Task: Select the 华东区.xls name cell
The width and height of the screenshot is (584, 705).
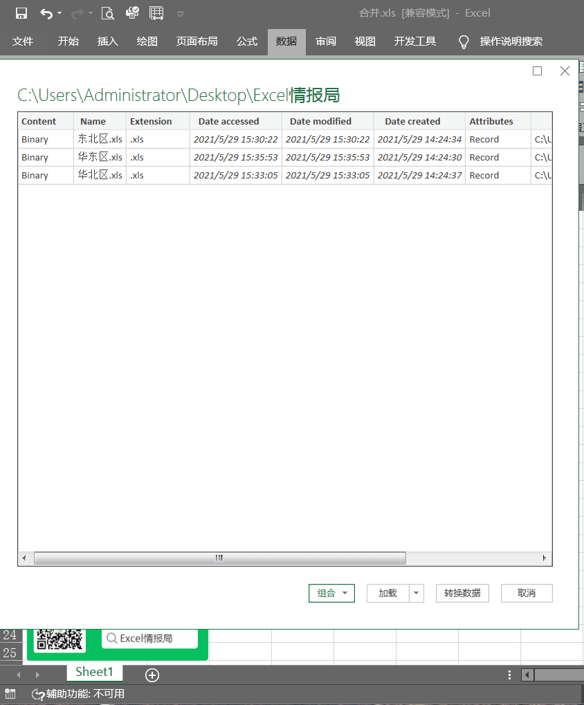Action: coord(100,157)
